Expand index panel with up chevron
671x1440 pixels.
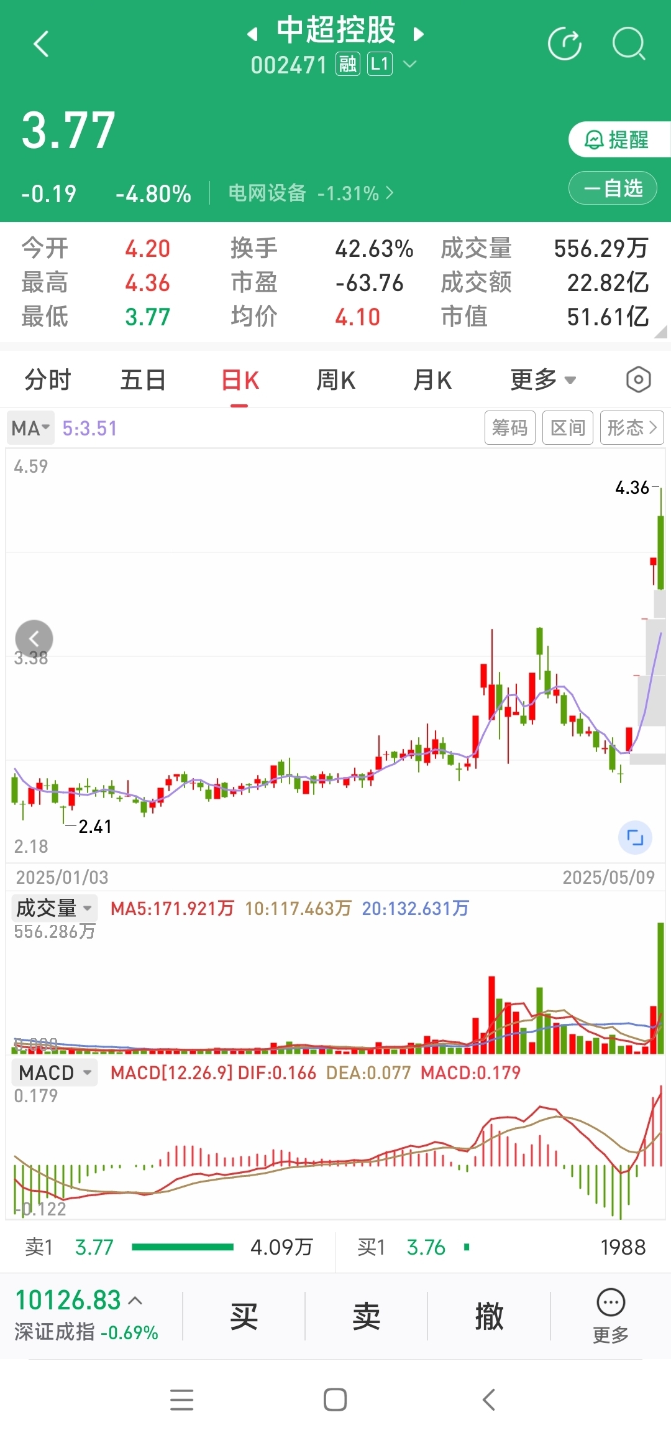(135, 1300)
